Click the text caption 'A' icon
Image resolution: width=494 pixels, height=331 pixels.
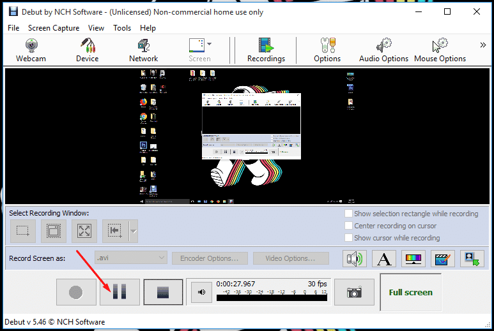[383, 258]
